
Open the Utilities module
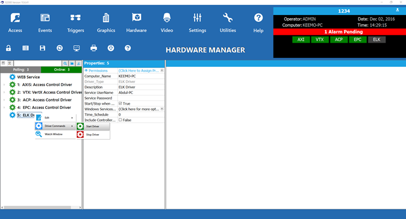tap(228, 22)
